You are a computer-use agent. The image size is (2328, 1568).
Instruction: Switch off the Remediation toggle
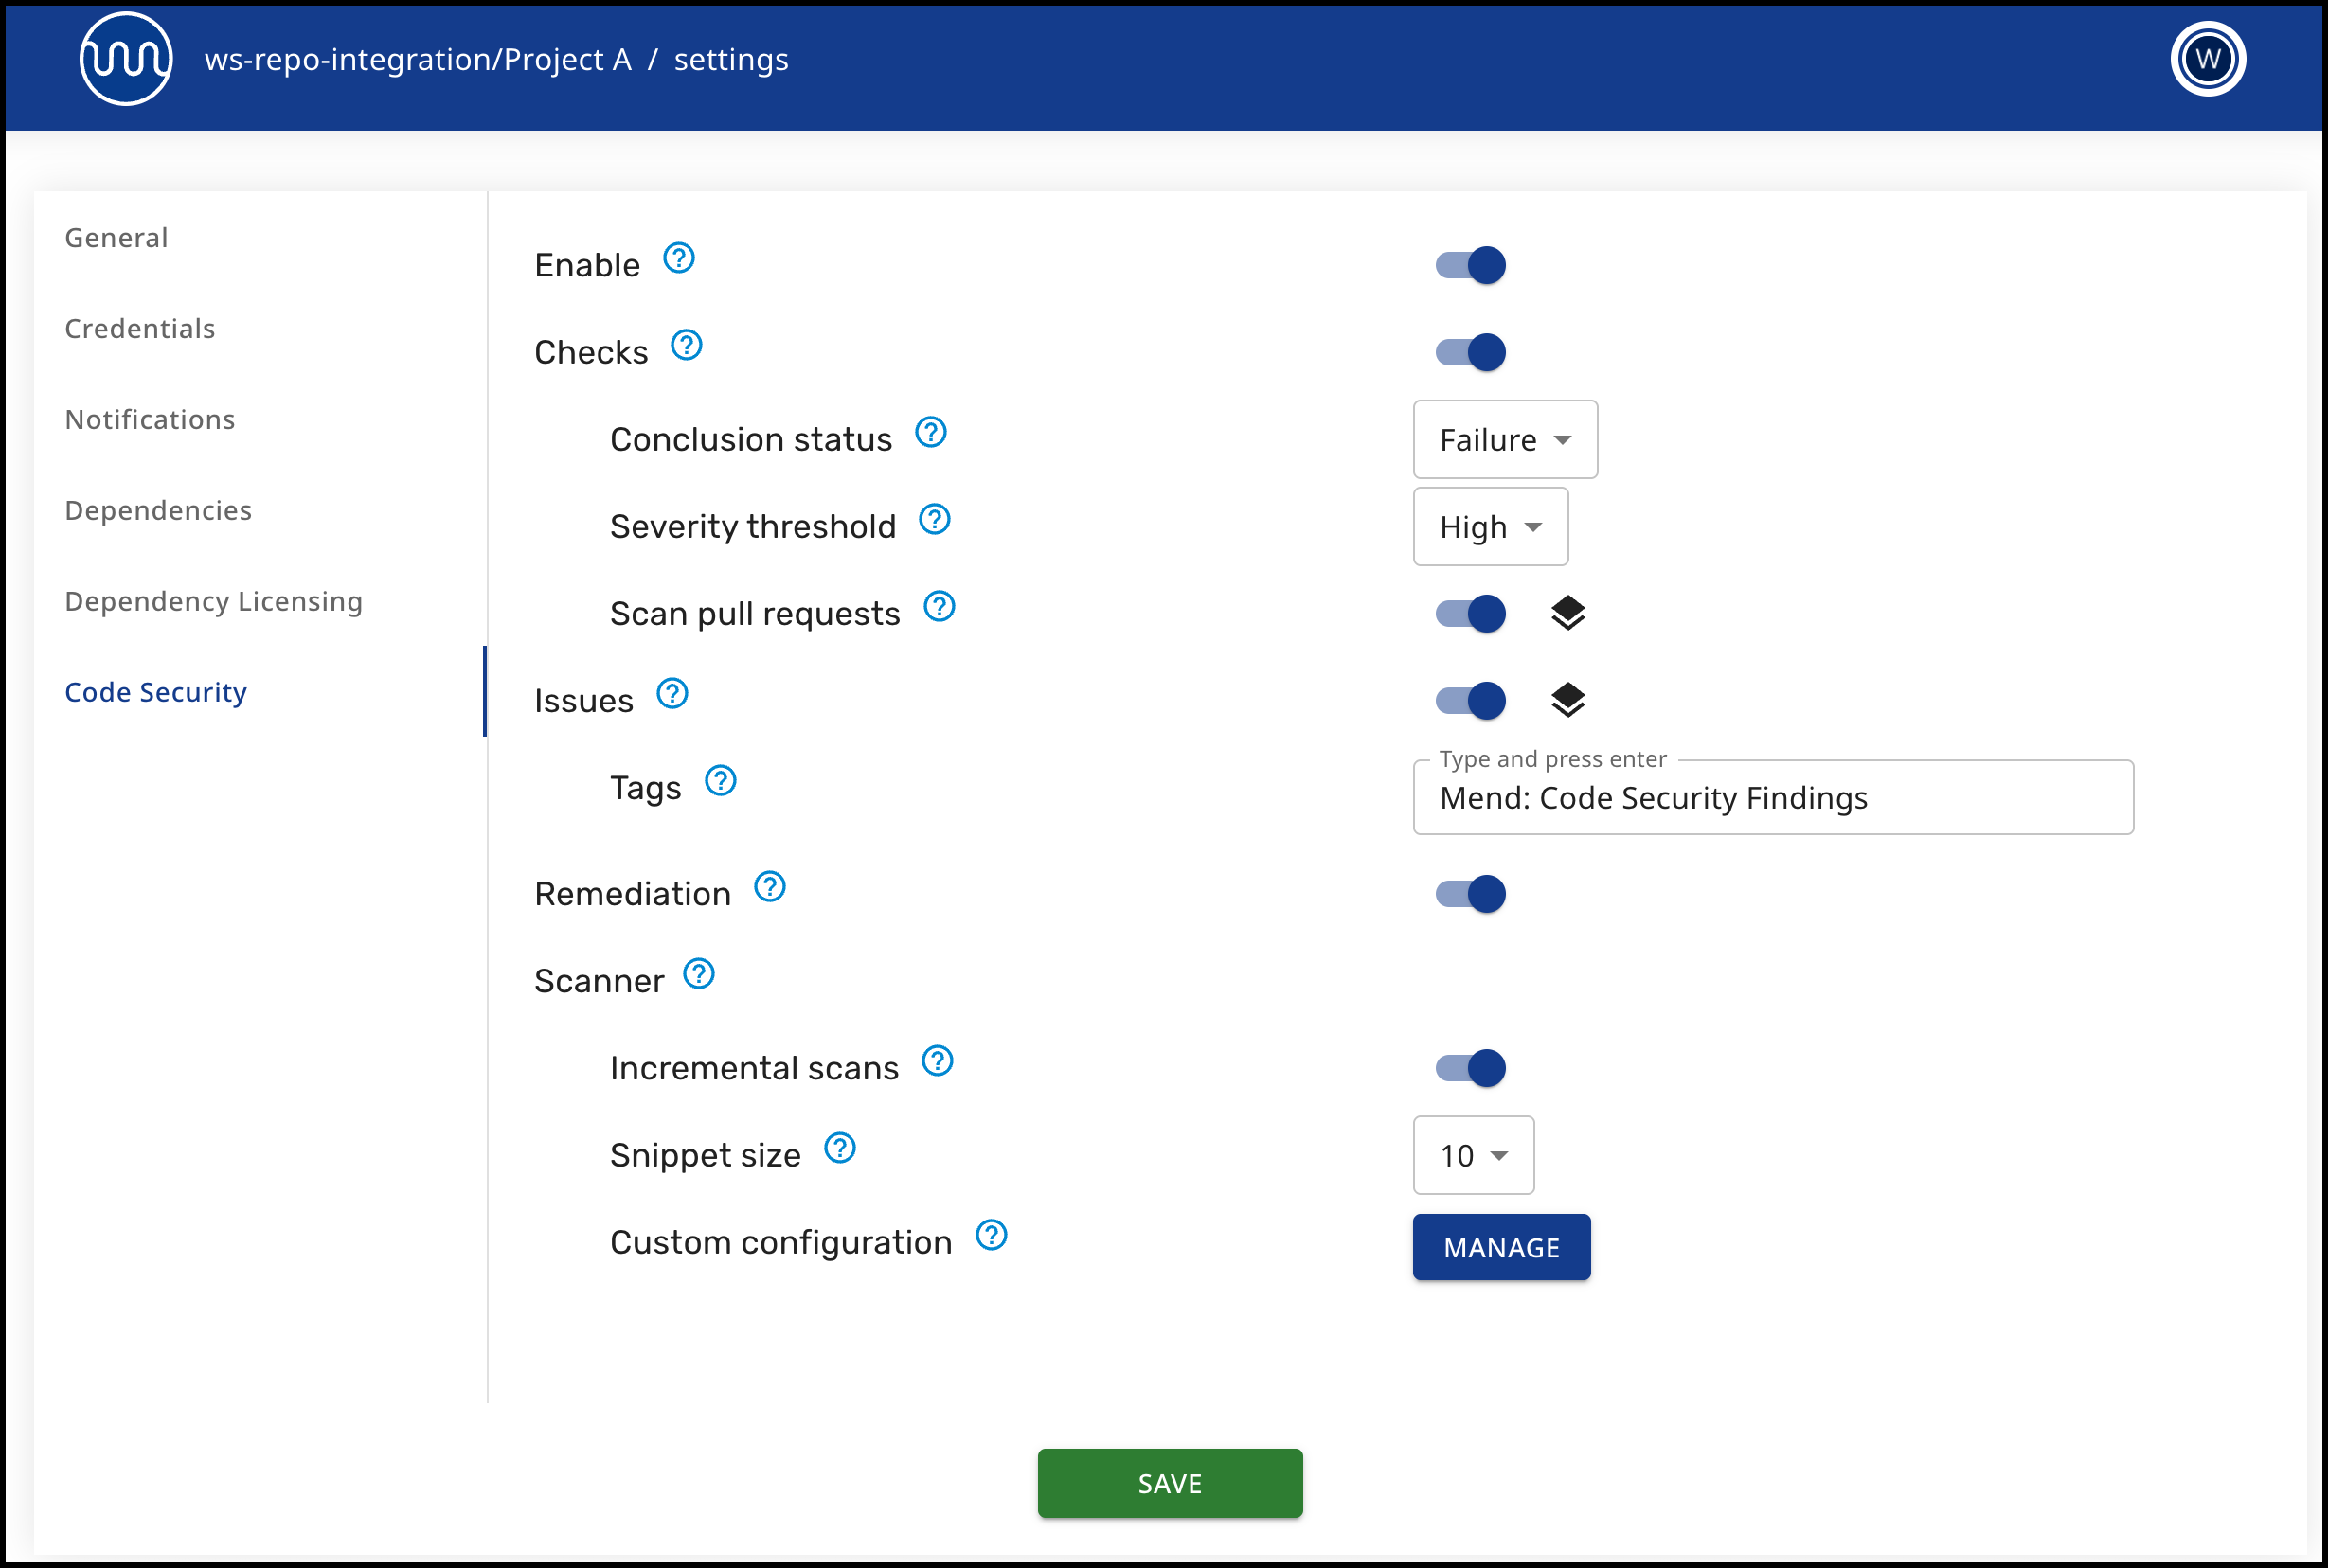pos(1470,894)
